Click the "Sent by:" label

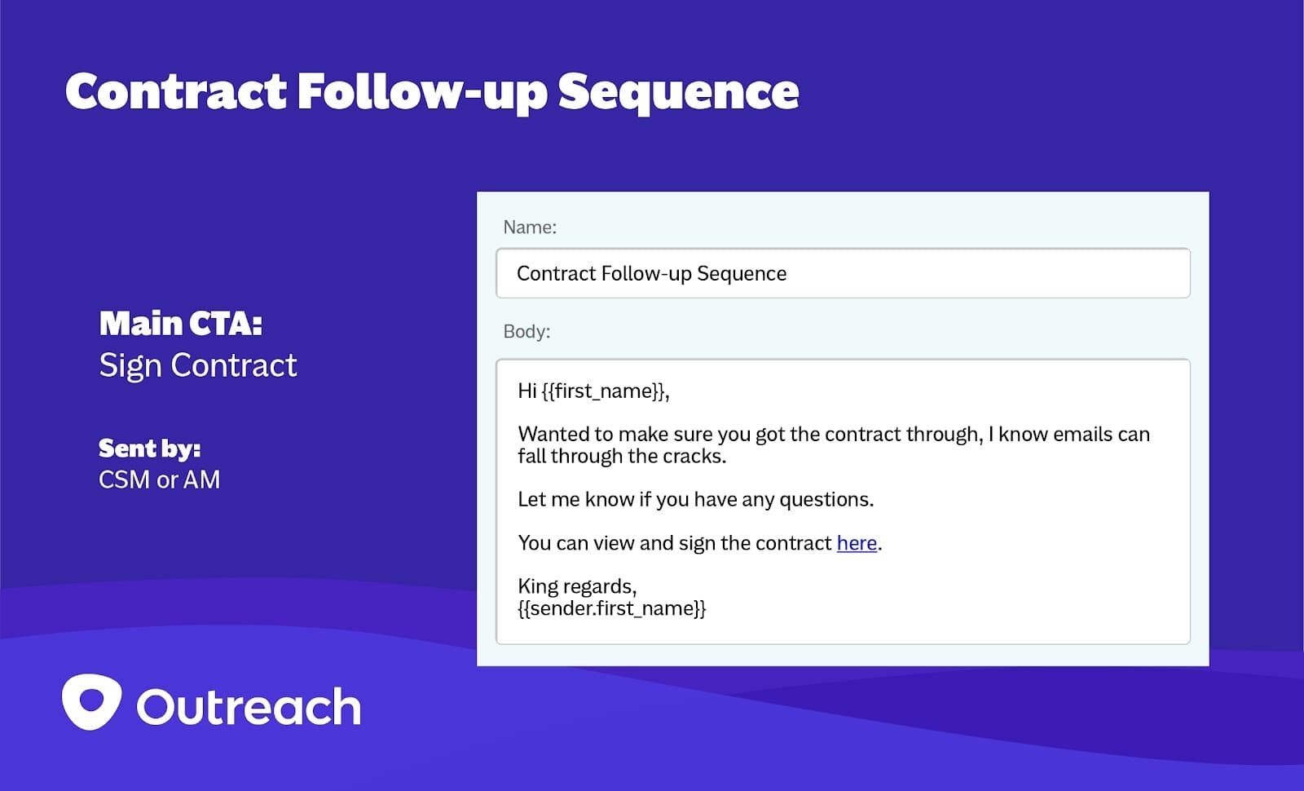[149, 449]
